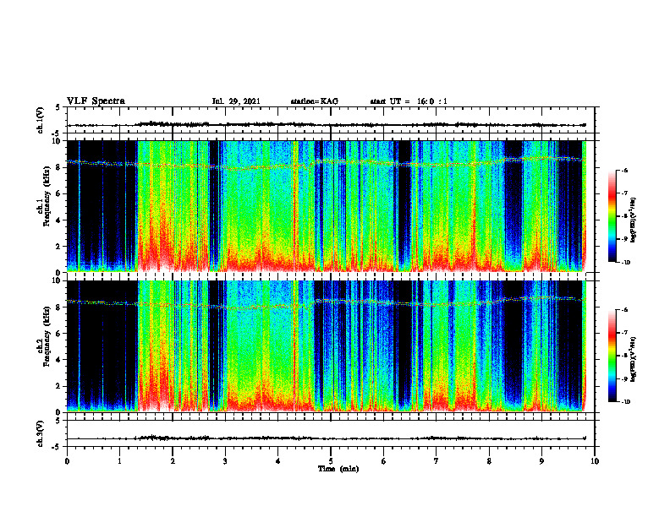Click the ch.1 spectrogram panel

pos(331,206)
